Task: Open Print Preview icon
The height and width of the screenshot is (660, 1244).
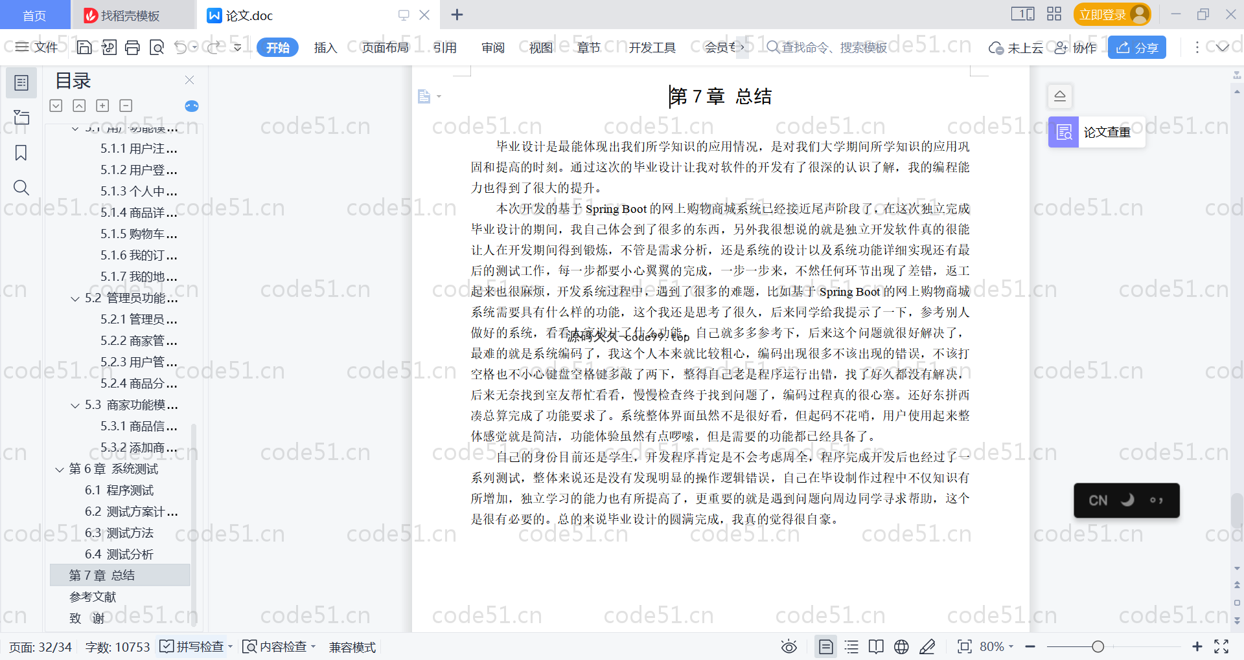Action: pyautogui.click(x=157, y=47)
